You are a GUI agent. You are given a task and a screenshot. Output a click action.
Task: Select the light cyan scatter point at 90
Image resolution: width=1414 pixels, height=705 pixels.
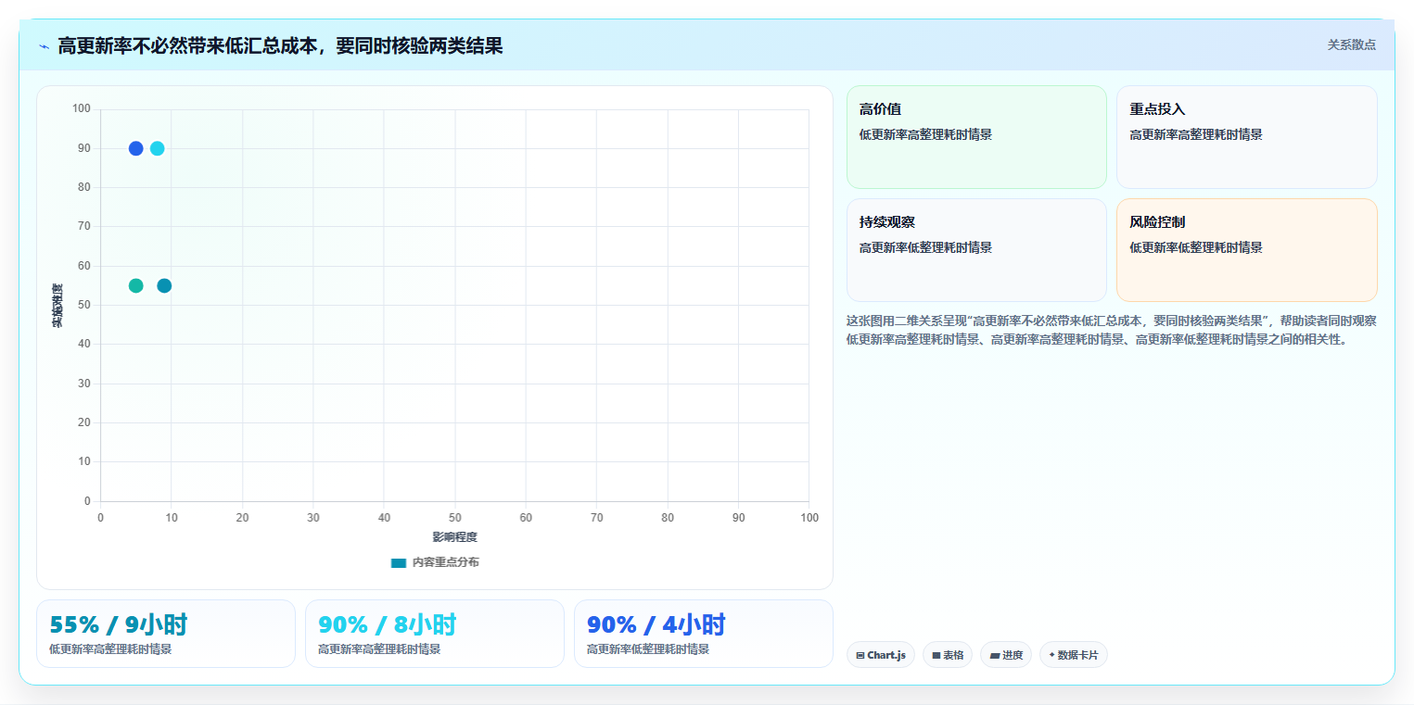pos(158,148)
